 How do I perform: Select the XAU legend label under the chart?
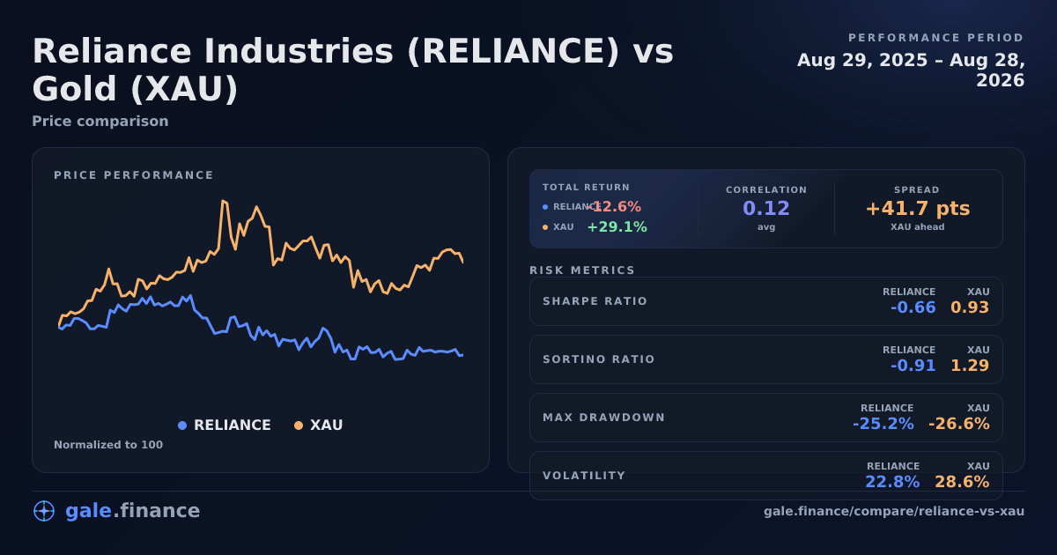[x=327, y=425]
